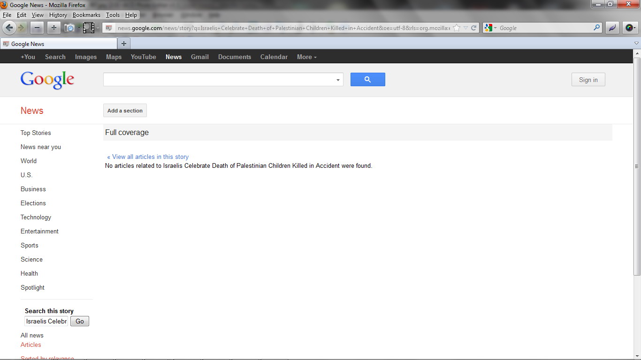Open the Bookmarks menu
Screen dimensions: 641x360
coord(86,15)
